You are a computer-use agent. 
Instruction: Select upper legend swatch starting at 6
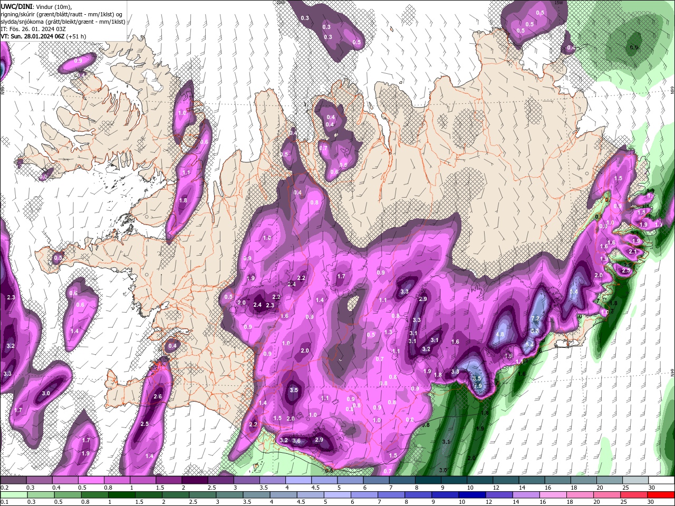pos(377,480)
